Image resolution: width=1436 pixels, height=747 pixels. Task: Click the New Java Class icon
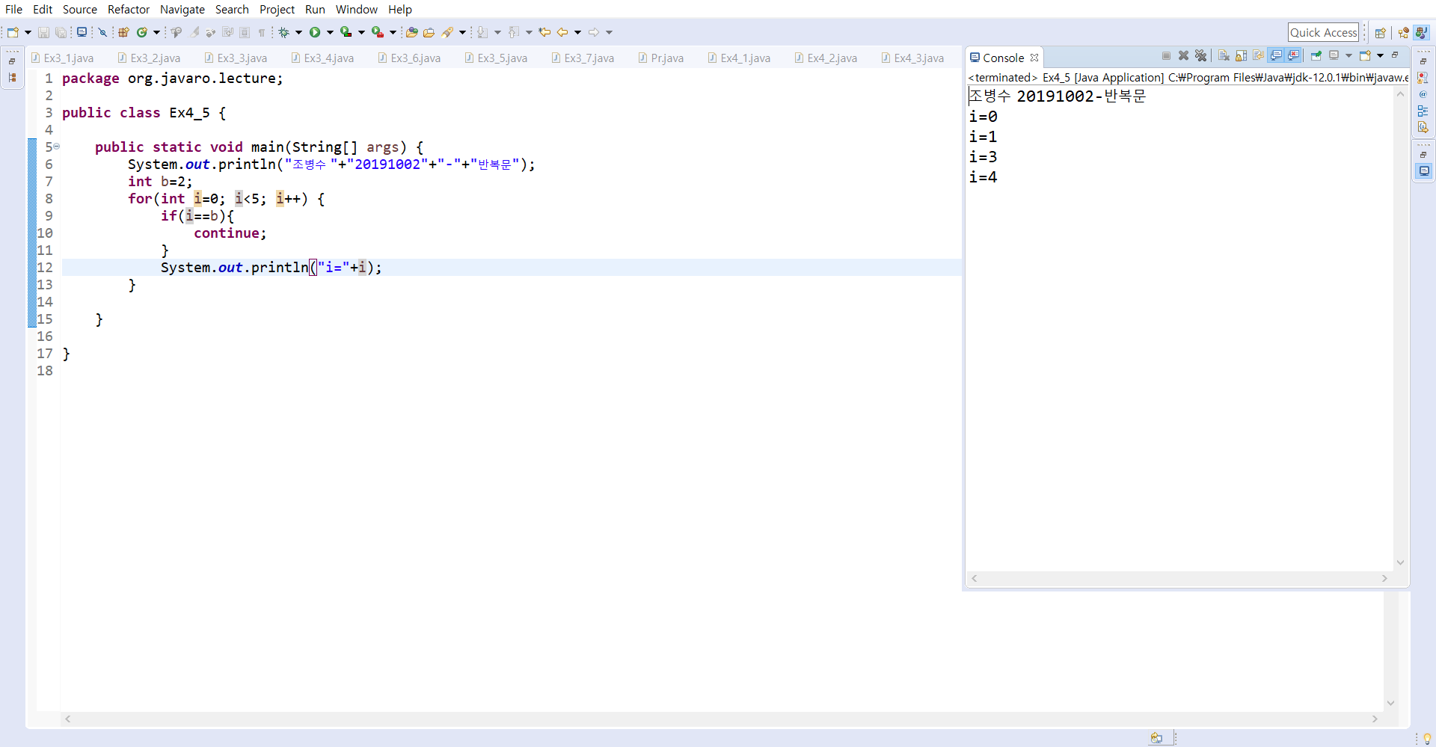pos(142,32)
